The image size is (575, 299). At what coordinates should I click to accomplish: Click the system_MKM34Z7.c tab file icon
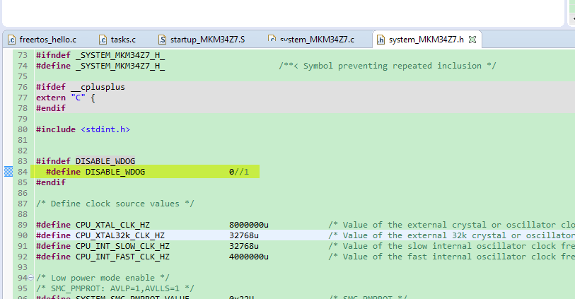click(272, 40)
